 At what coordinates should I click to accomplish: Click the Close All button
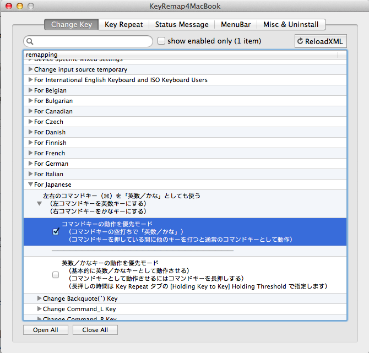pos(95,330)
